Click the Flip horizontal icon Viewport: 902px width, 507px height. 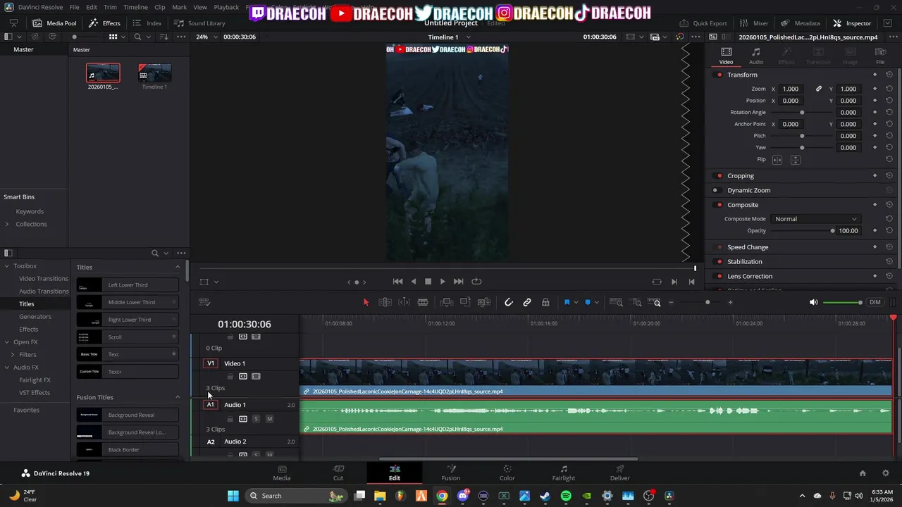[777, 160]
